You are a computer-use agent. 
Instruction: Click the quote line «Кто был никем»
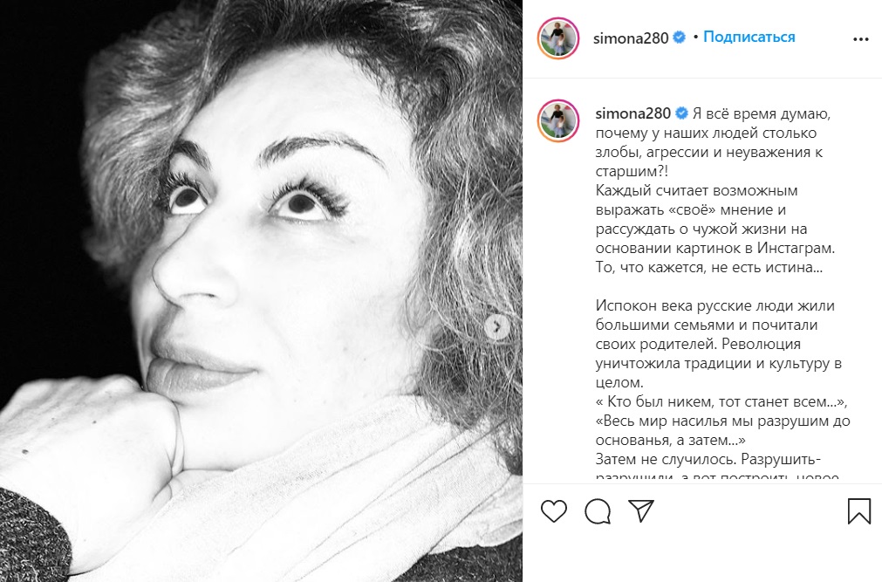click(x=721, y=401)
